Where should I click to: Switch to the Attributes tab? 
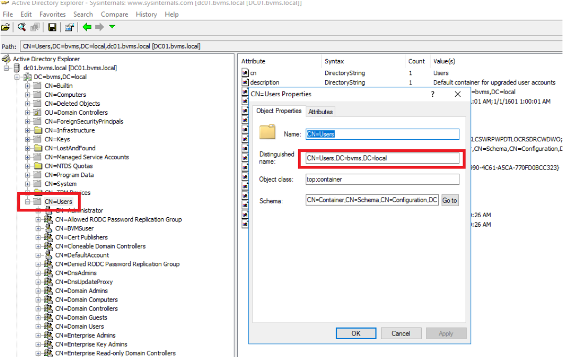320,111
